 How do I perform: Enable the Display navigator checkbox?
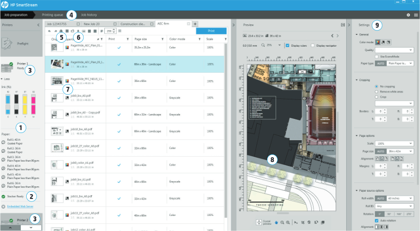tap(313, 46)
